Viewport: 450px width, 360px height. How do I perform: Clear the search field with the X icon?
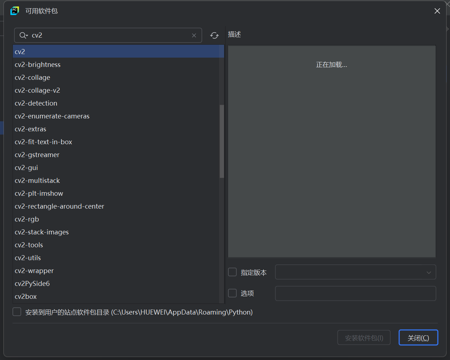(194, 35)
